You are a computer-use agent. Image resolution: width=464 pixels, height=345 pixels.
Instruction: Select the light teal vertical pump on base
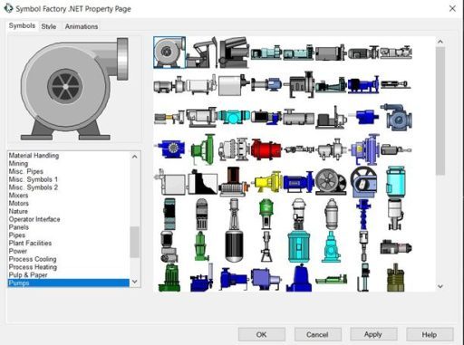pos(331,247)
